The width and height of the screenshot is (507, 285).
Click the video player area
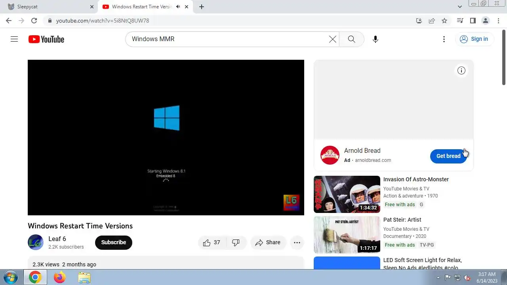166,137
